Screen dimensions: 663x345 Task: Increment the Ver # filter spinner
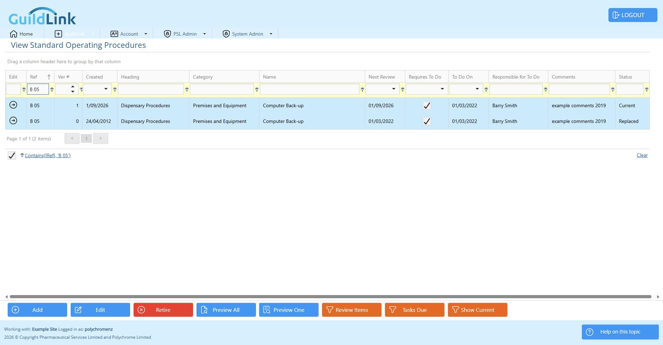[72, 87]
